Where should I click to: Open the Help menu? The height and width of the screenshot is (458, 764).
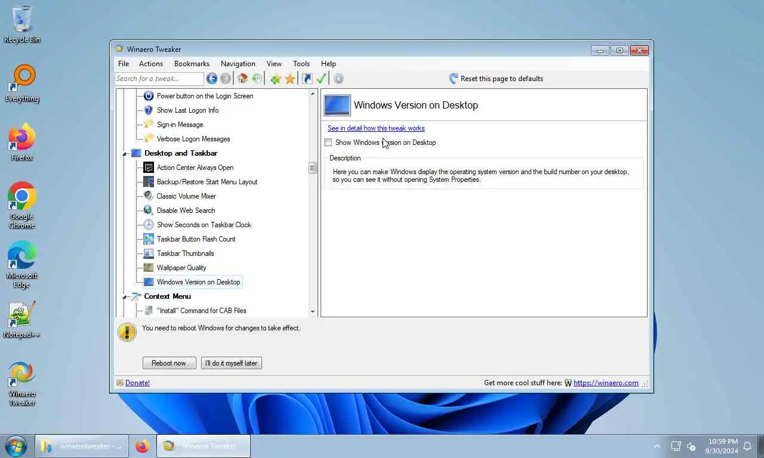(328, 64)
